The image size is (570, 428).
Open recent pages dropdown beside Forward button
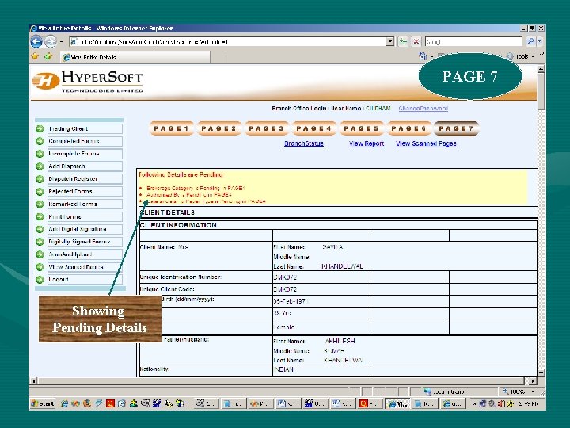[61, 42]
